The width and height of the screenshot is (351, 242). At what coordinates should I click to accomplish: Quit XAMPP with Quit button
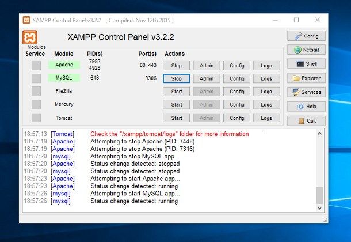[306, 121]
